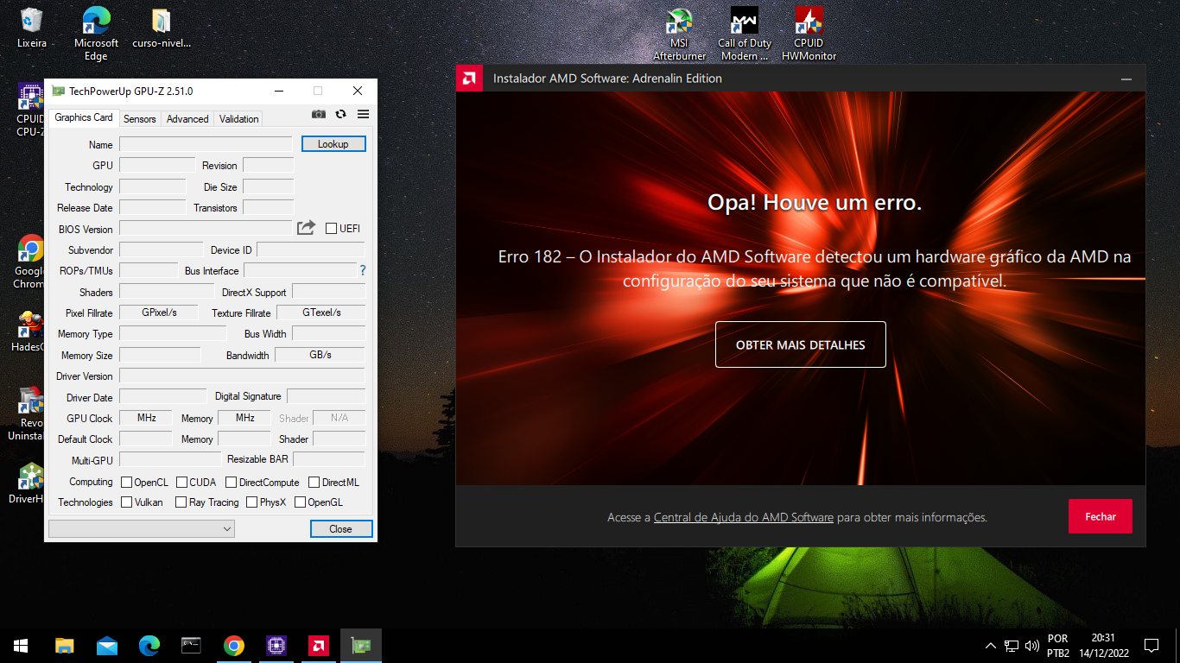Select CPUID CPU-Z desktop shortcut
The height and width of the screenshot is (663, 1180).
30,110
